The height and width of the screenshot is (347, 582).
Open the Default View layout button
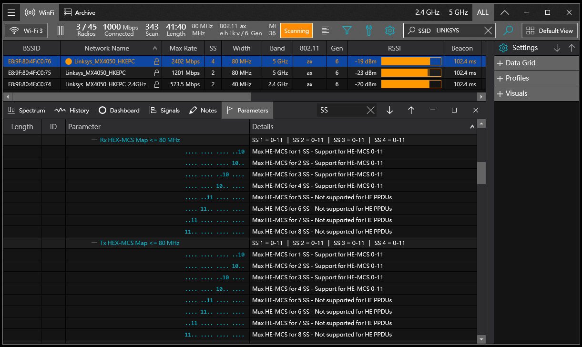point(550,31)
